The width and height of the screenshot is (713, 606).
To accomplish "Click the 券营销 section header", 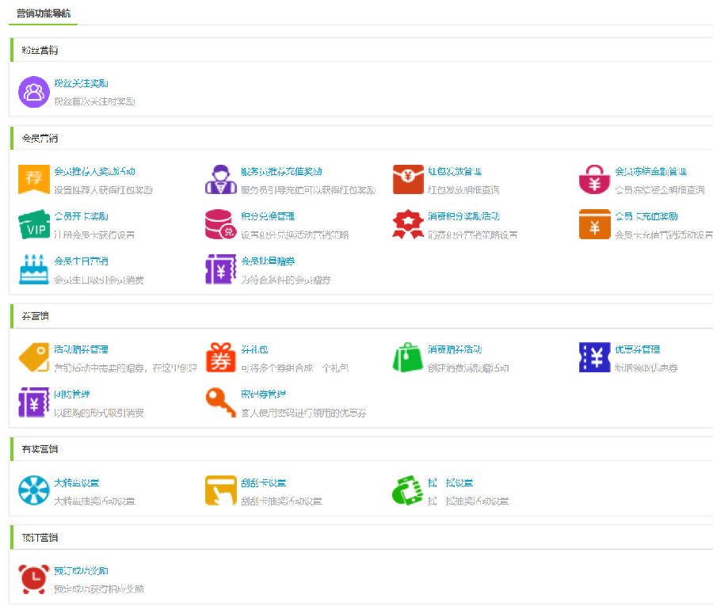I will pyautogui.click(x=35, y=315).
